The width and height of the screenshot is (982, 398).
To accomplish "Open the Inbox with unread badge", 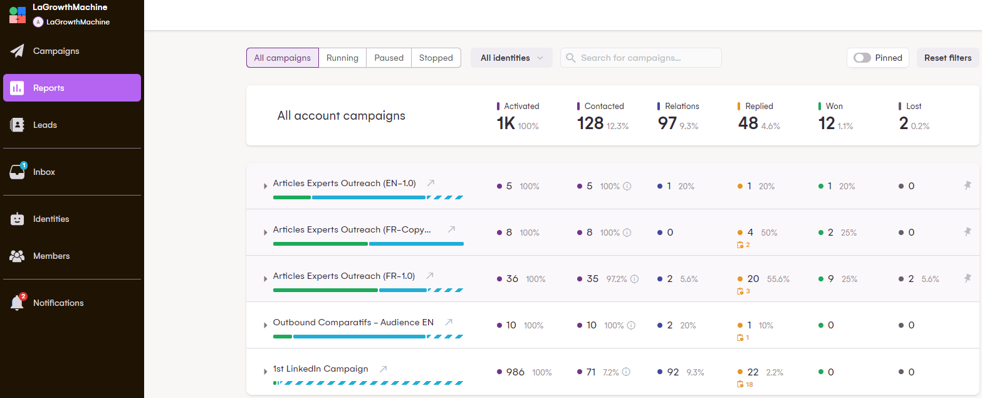I will [18, 172].
